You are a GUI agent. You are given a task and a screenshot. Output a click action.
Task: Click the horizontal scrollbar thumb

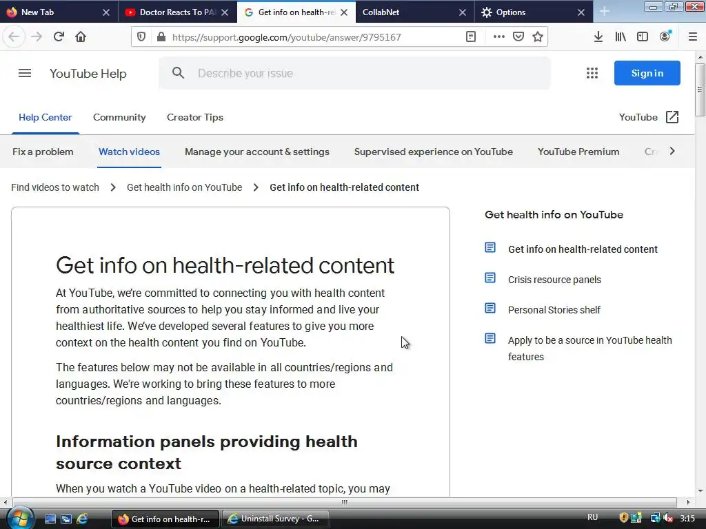[x=345, y=502]
